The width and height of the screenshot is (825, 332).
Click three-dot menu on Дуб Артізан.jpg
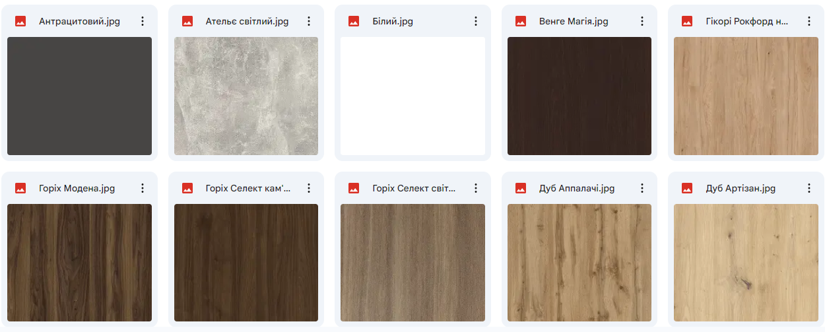pyautogui.click(x=809, y=188)
